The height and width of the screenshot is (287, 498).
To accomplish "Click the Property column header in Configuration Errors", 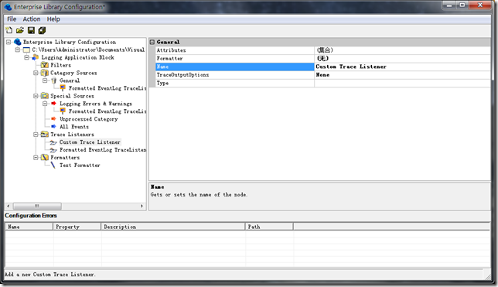I will 77,227.
